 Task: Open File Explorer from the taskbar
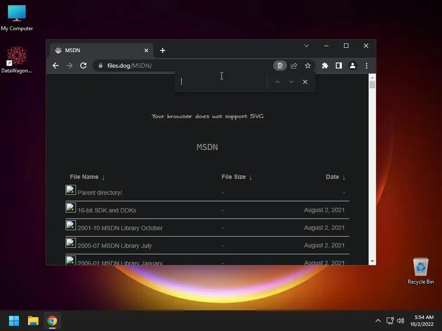tap(33, 321)
